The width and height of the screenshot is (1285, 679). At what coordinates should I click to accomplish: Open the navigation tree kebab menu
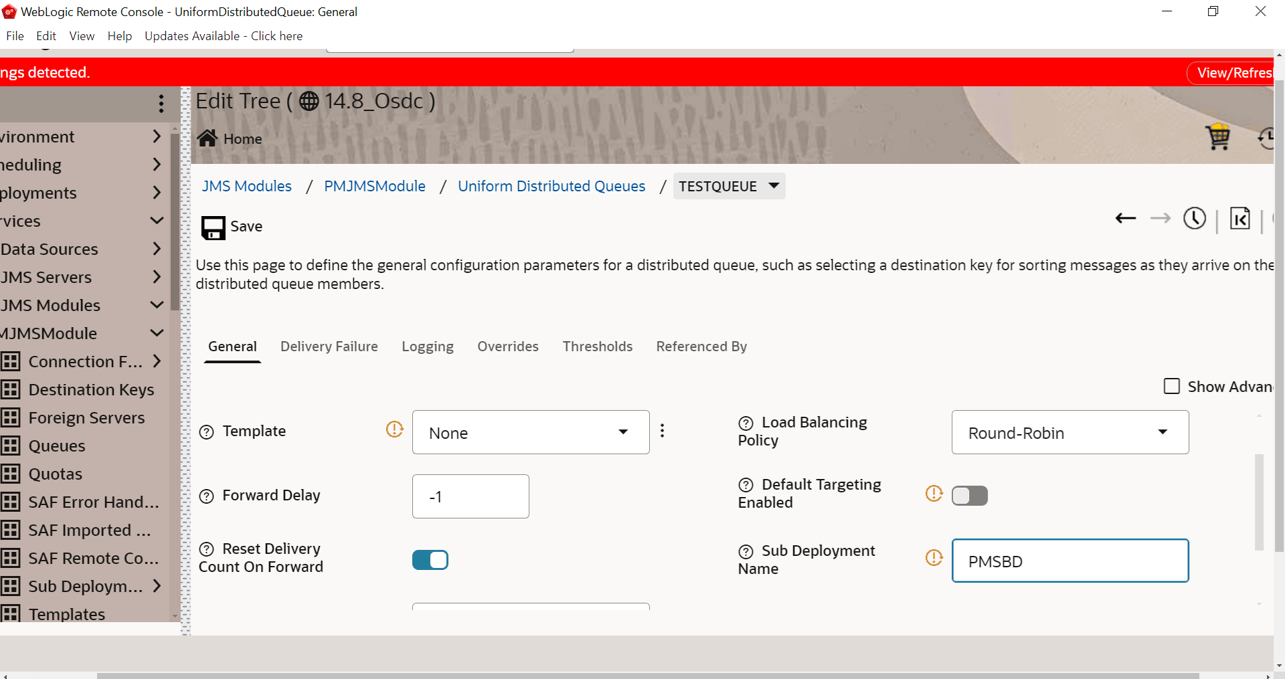tap(161, 104)
